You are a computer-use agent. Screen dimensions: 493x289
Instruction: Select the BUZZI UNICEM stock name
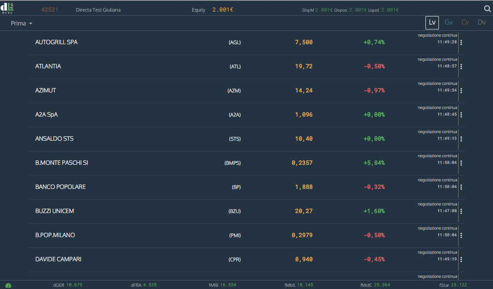[x=55, y=211]
